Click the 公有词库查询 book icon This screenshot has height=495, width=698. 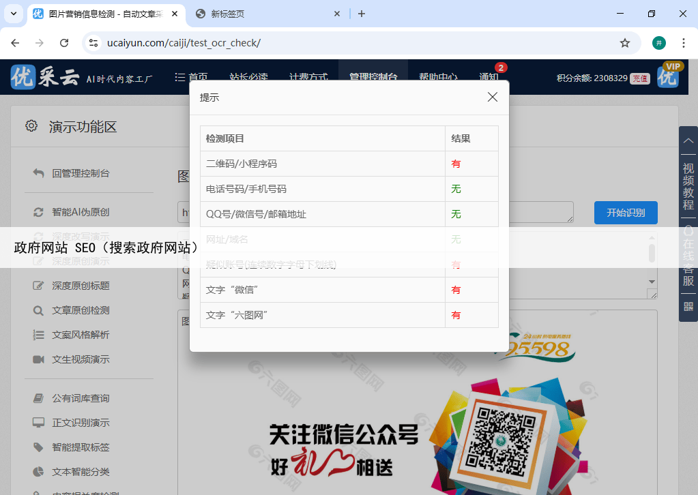pos(39,398)
